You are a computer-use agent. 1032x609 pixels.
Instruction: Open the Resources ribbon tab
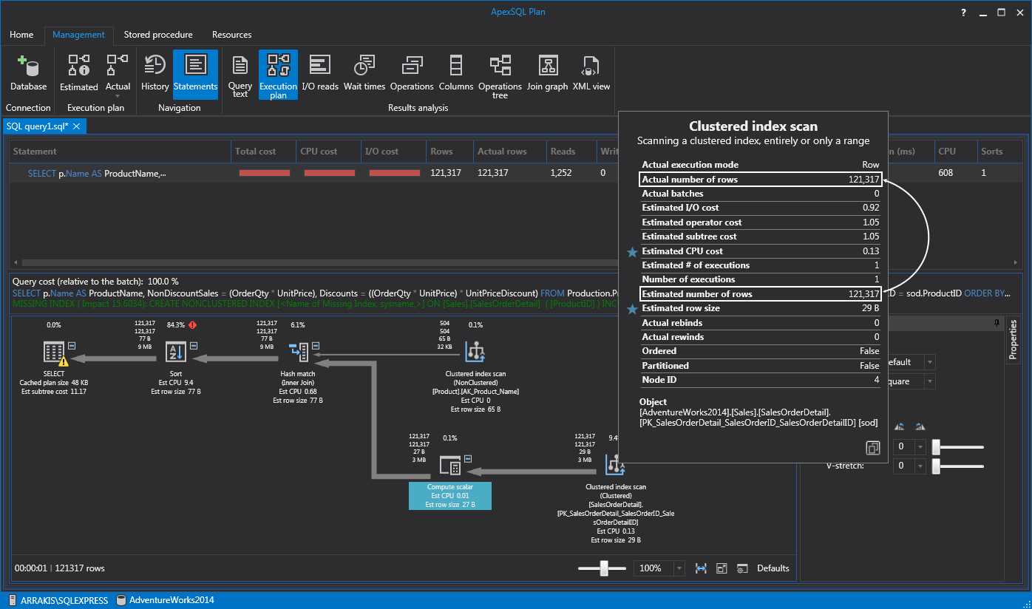(232, 35)
